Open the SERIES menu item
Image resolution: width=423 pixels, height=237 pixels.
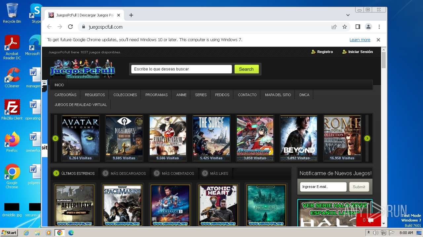click(x=201, y=95)
